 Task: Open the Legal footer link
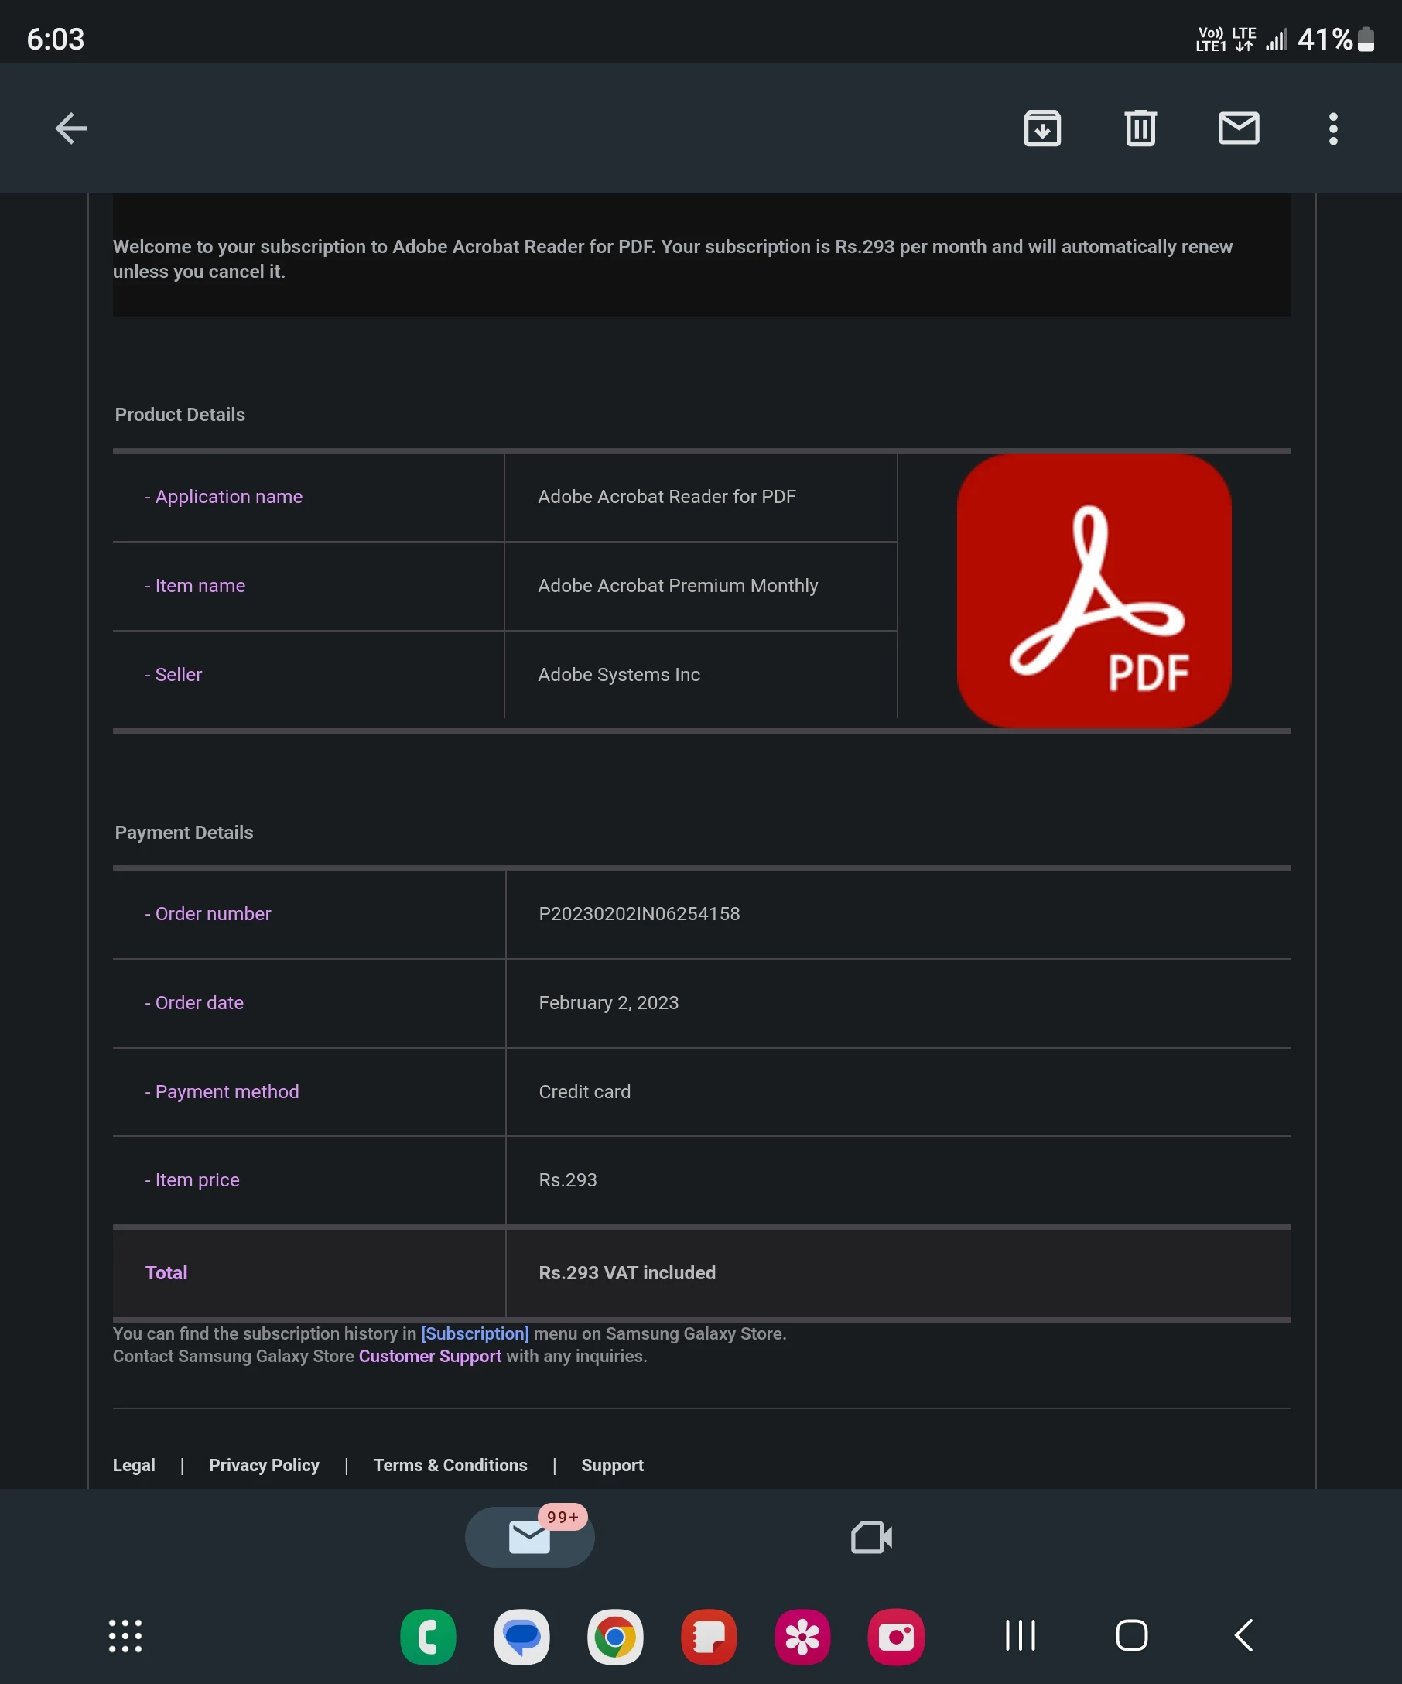[x=134, y=1464]
